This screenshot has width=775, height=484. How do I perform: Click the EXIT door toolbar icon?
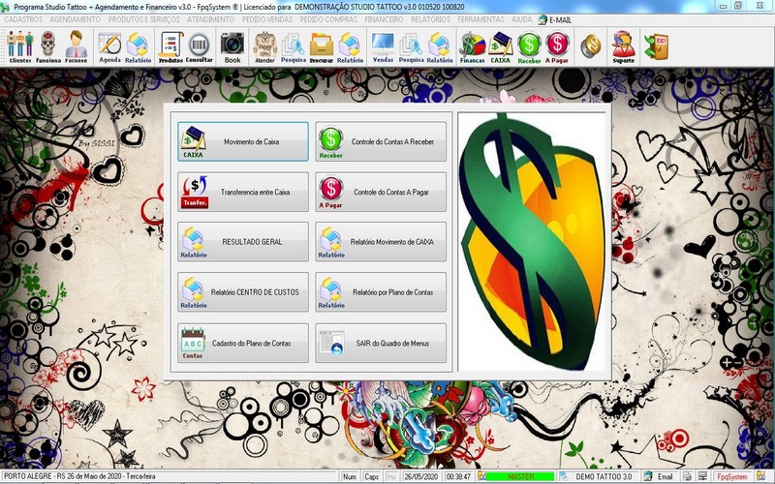tap(657, 45)
